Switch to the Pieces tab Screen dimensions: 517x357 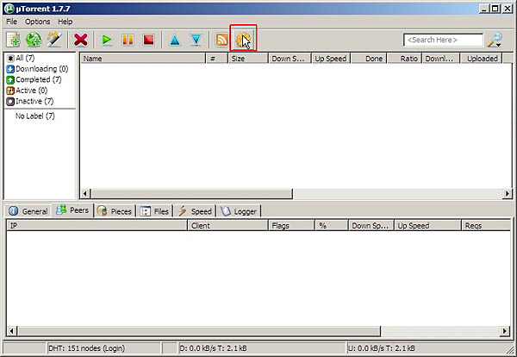pos(115,211)
